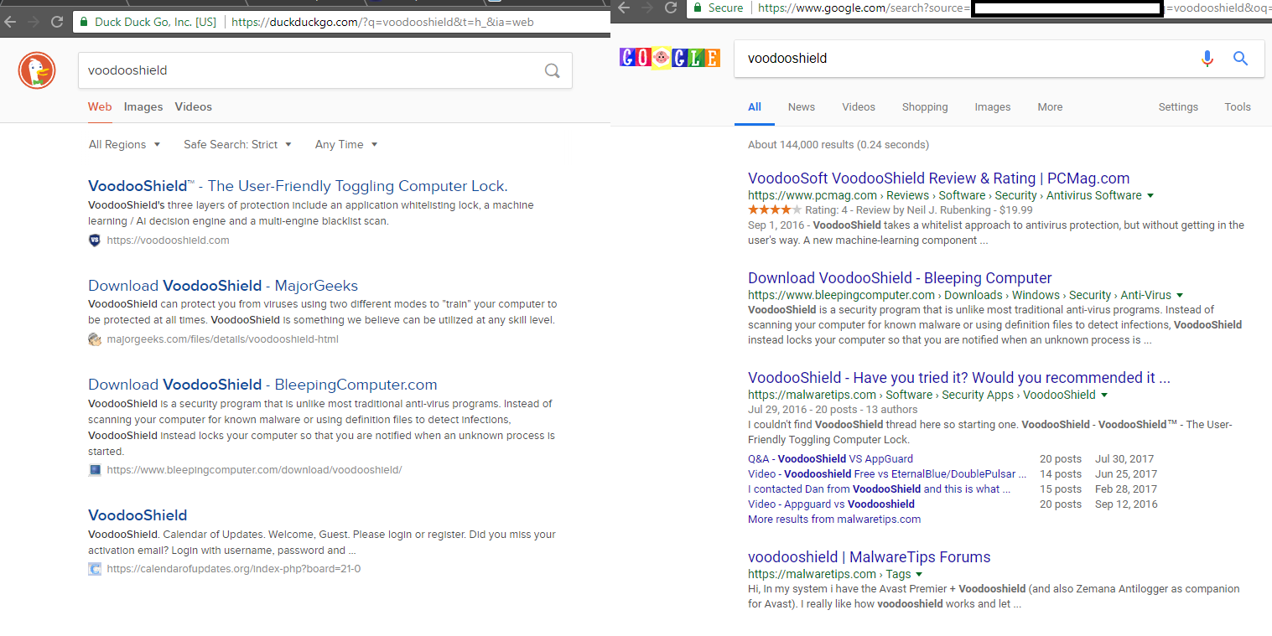The width and height of the screenshot is (1272, 636).
Task: Switch to DuckDuckGo Web tab
Action: (100, 106)
